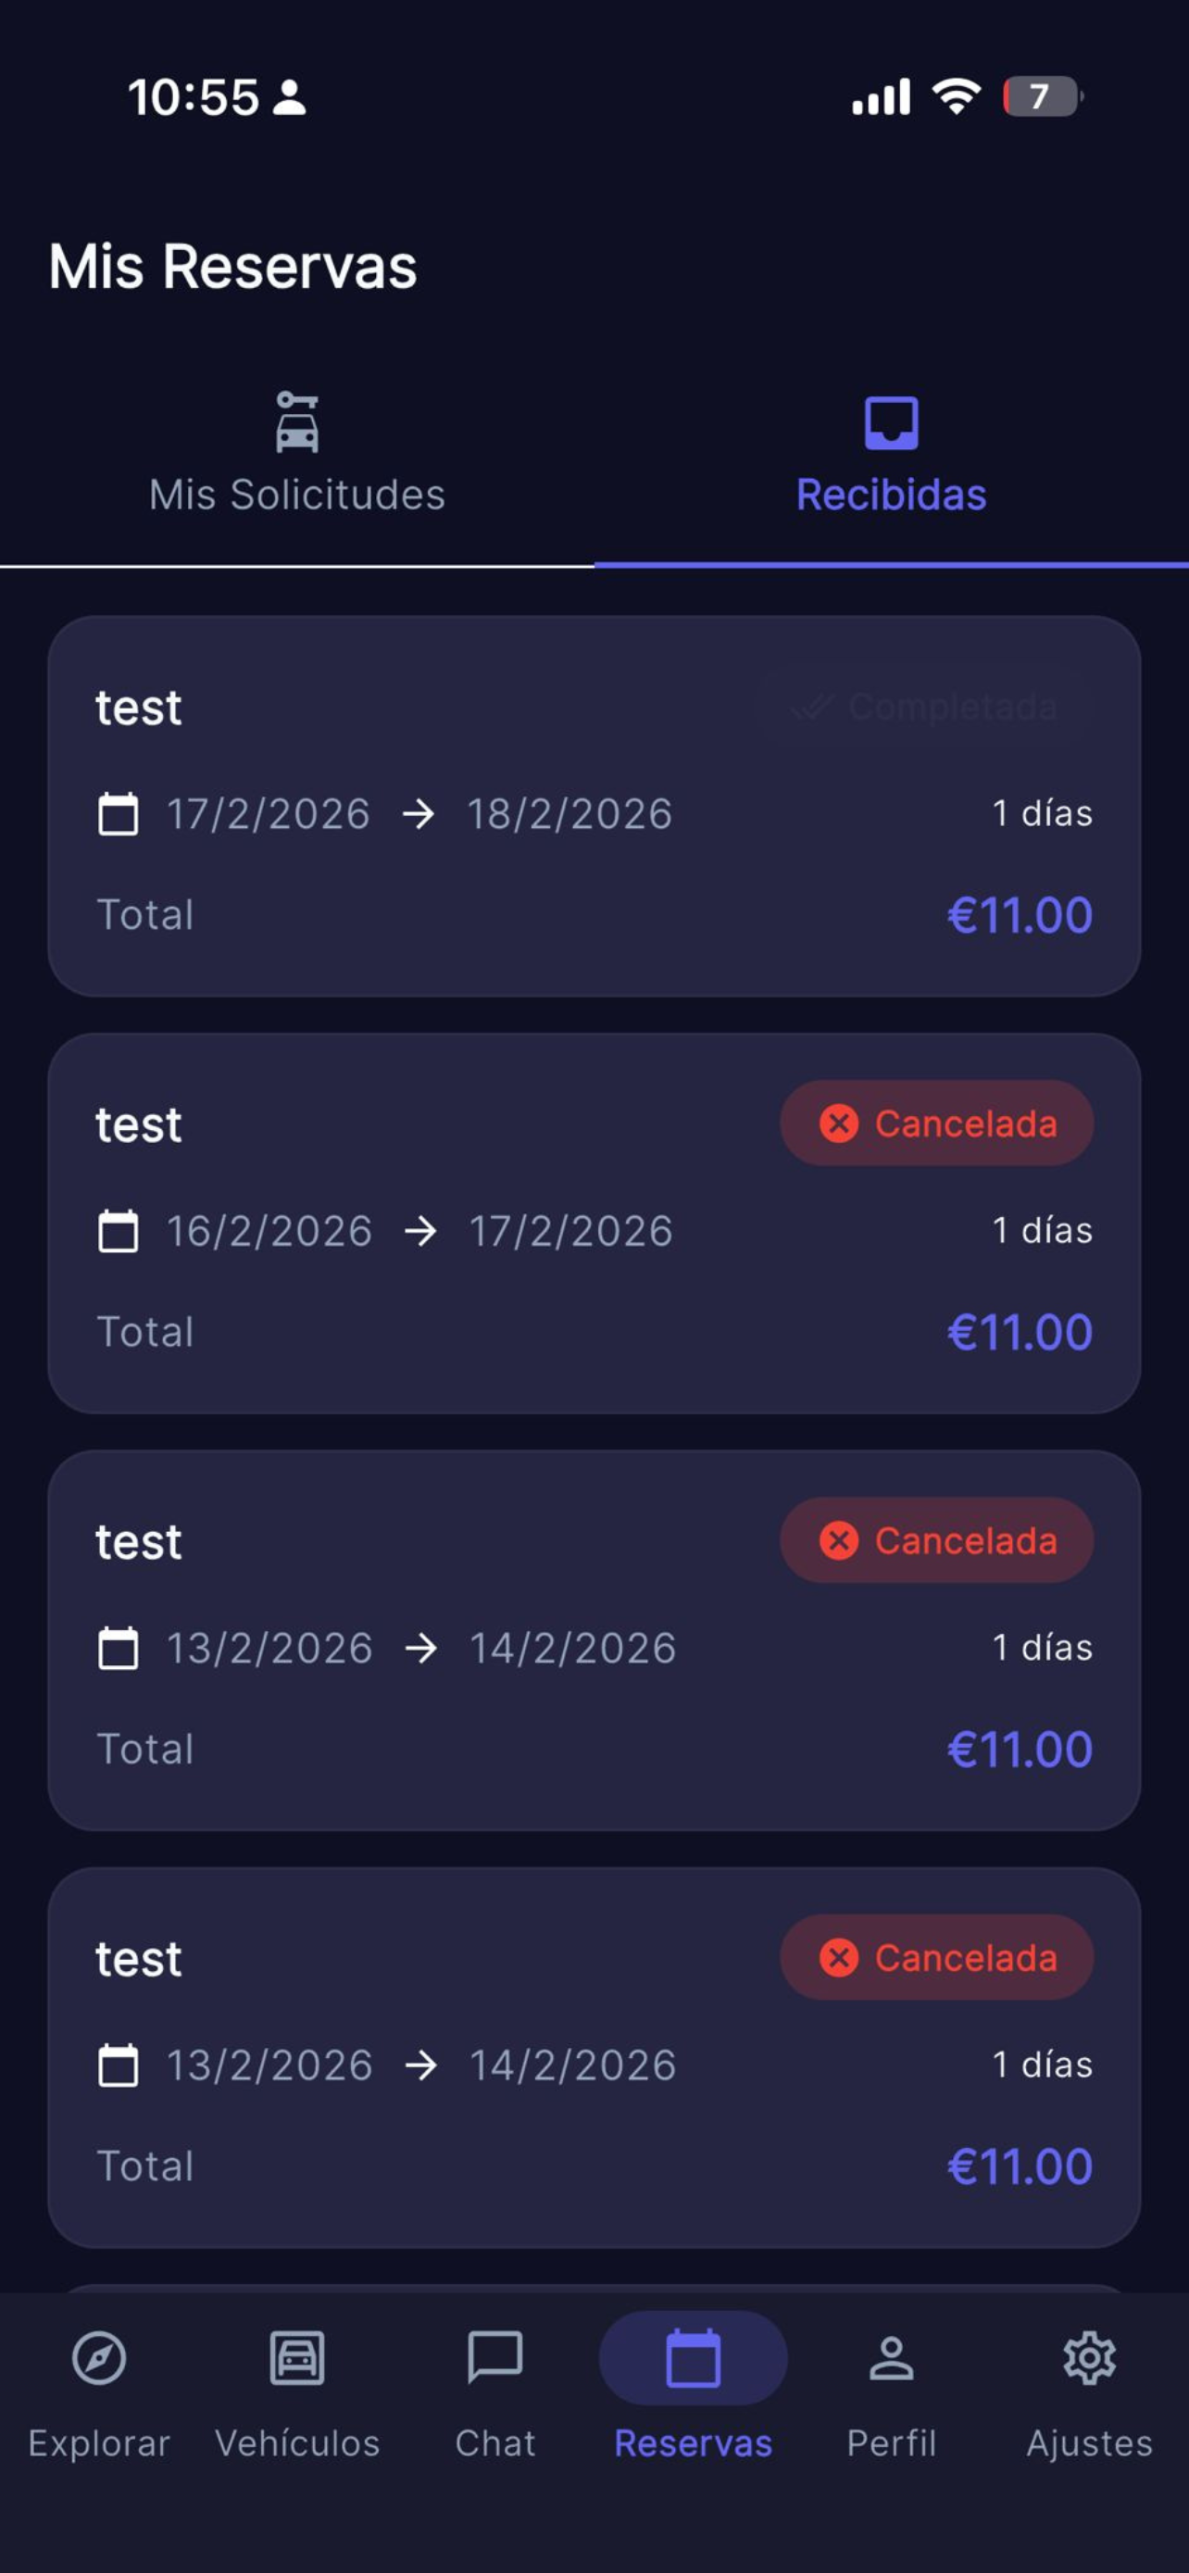
Task: Open the Chat bubble icon
Action: (x=495, y=2358)
